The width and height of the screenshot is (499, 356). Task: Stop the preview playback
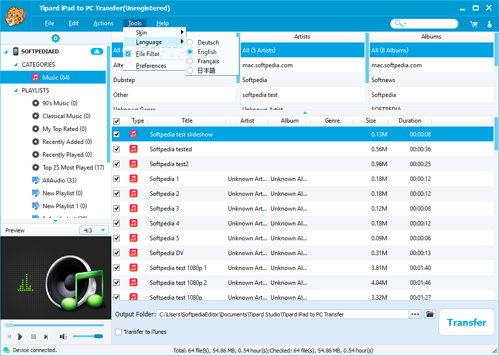point(34,337)
